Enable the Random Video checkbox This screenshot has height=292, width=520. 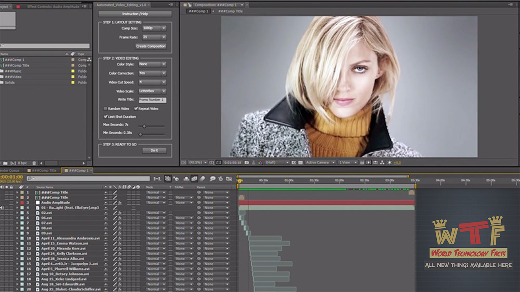[105, 109]
